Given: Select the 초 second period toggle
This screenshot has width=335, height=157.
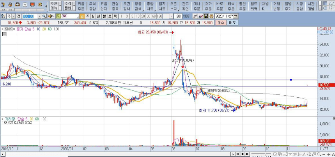Looking at the screenshot, I should (x=109, y=16).
